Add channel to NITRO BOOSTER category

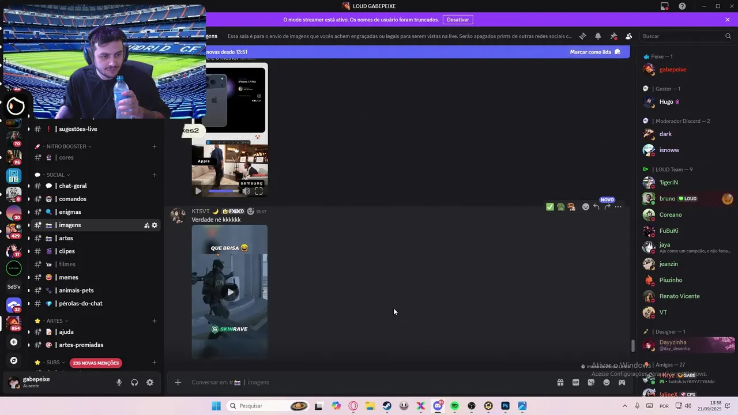[x=155, y=146]
